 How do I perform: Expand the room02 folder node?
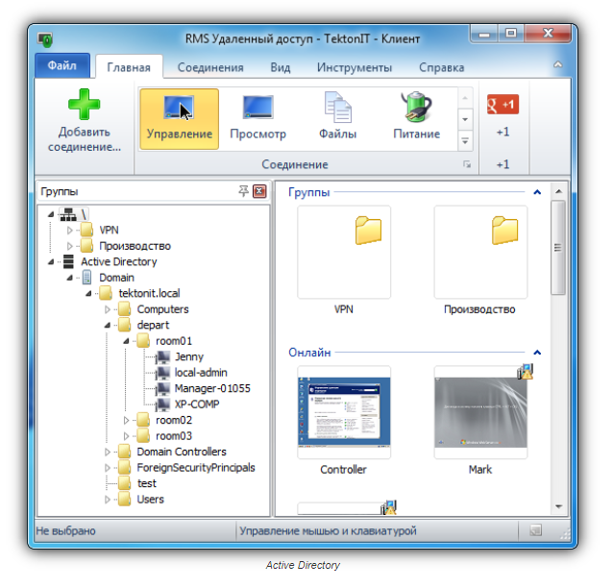126,421
